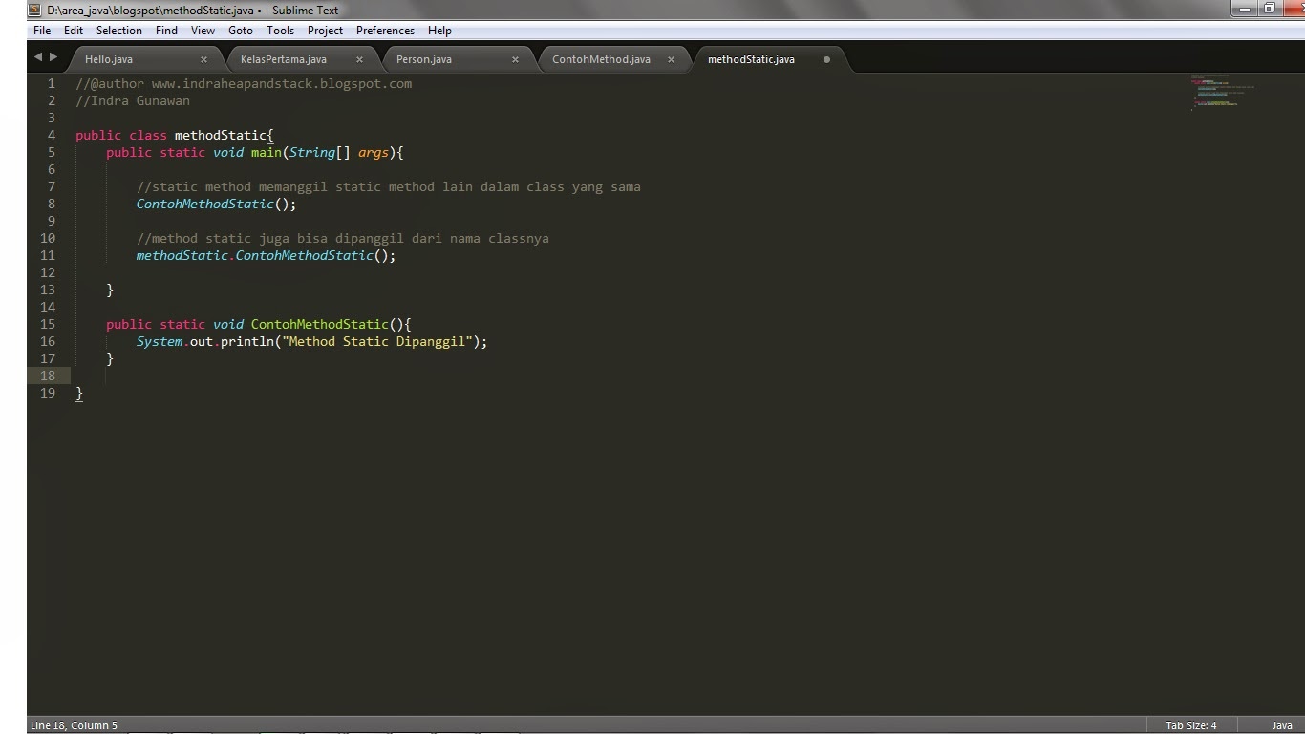The width and height of the screenshot is (1305, 734).
Task: Click the //Indra Gunawan comment
Action: click(x=133, y=100)
